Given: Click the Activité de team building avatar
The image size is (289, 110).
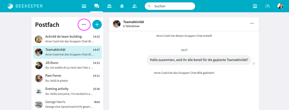Looking at the screenshot, I should tap(39, 39).
